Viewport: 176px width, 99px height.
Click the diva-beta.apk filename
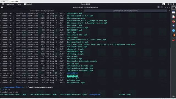75,13
